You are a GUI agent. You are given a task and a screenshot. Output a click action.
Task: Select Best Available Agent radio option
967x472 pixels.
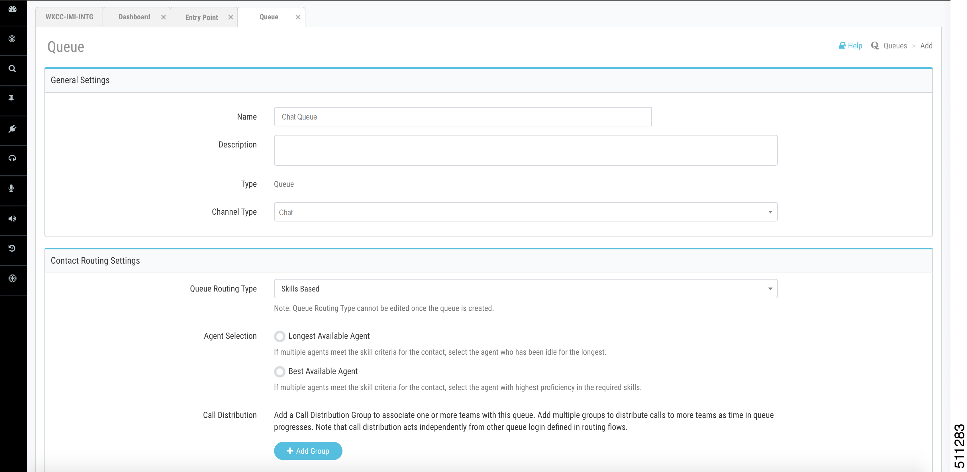pos(279,372)
